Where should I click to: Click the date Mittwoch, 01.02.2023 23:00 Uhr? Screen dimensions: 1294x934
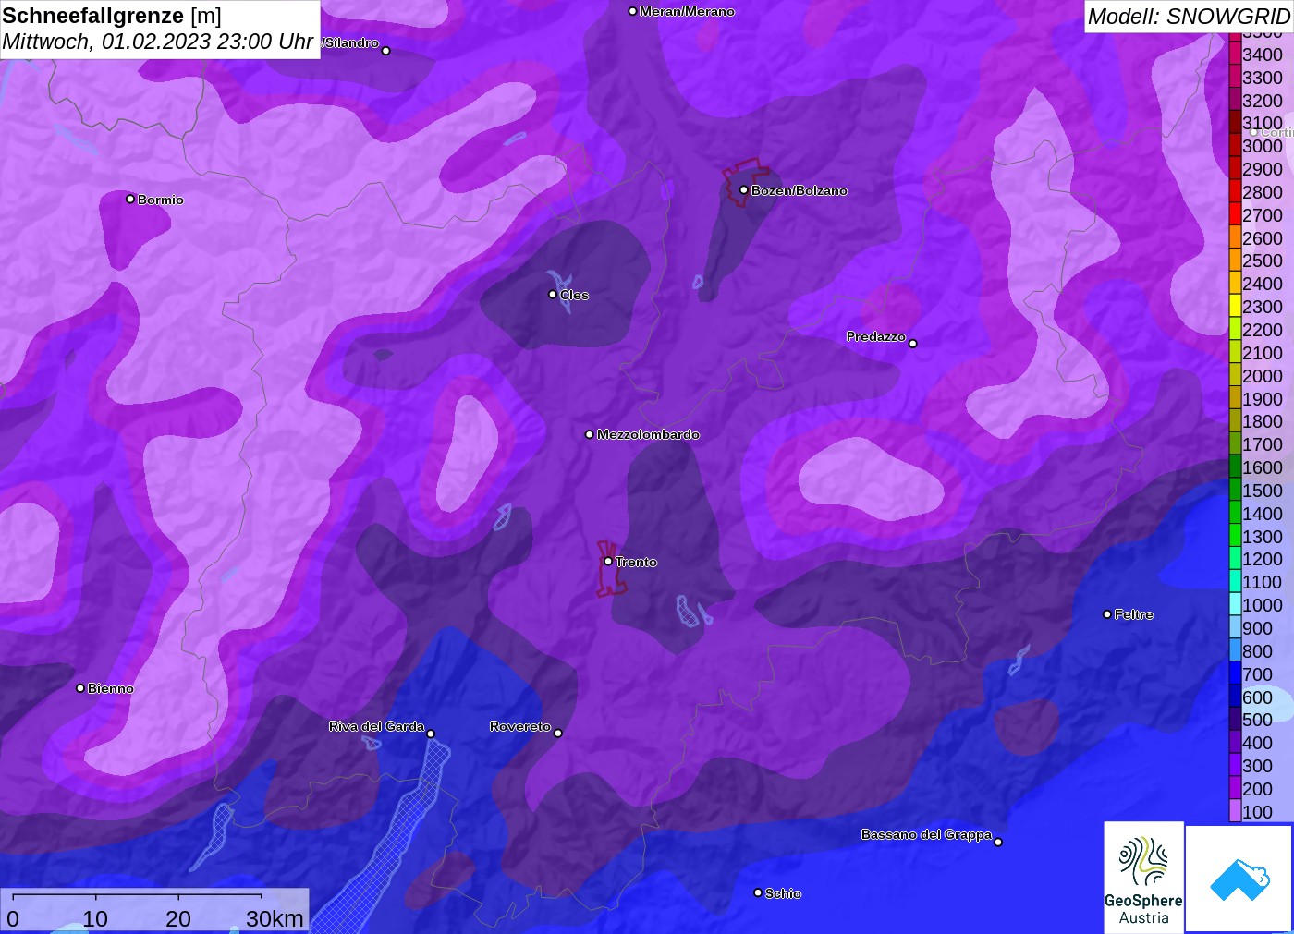(x=158, y=42)
